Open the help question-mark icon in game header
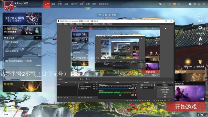208x117 pixels. tap(190, 4)
